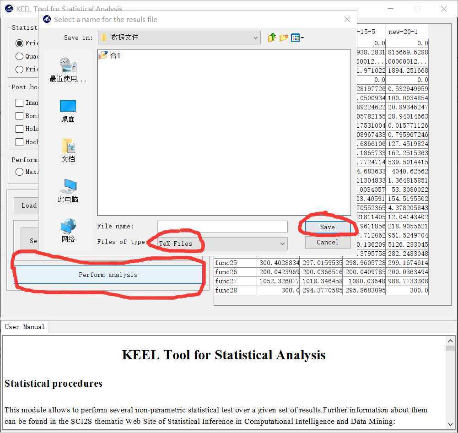
Task: Click the -15-5 column header
Action: pyautogui.click(x=371, y=32)
